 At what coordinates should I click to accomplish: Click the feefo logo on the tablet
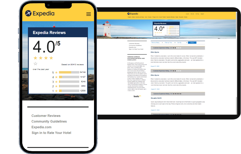[137, 96]
